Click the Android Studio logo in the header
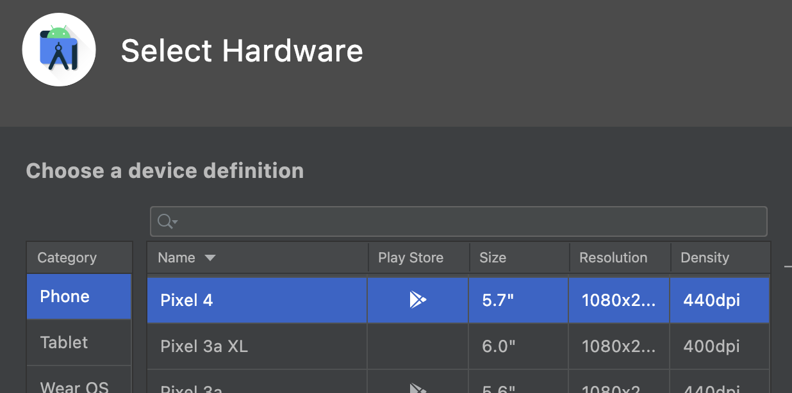Screen dimensions: 792x393 [x=59, y=49]
